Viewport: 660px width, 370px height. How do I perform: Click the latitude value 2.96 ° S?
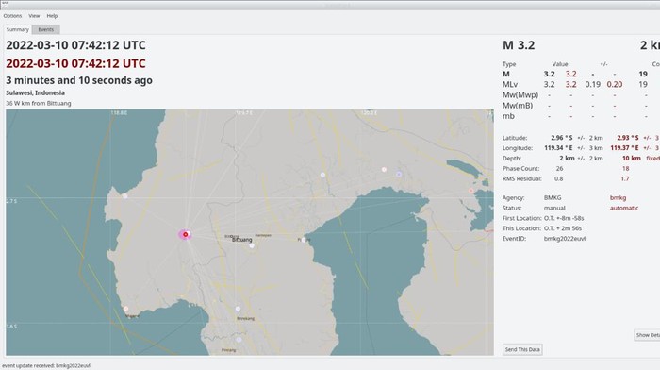(562, 138)
